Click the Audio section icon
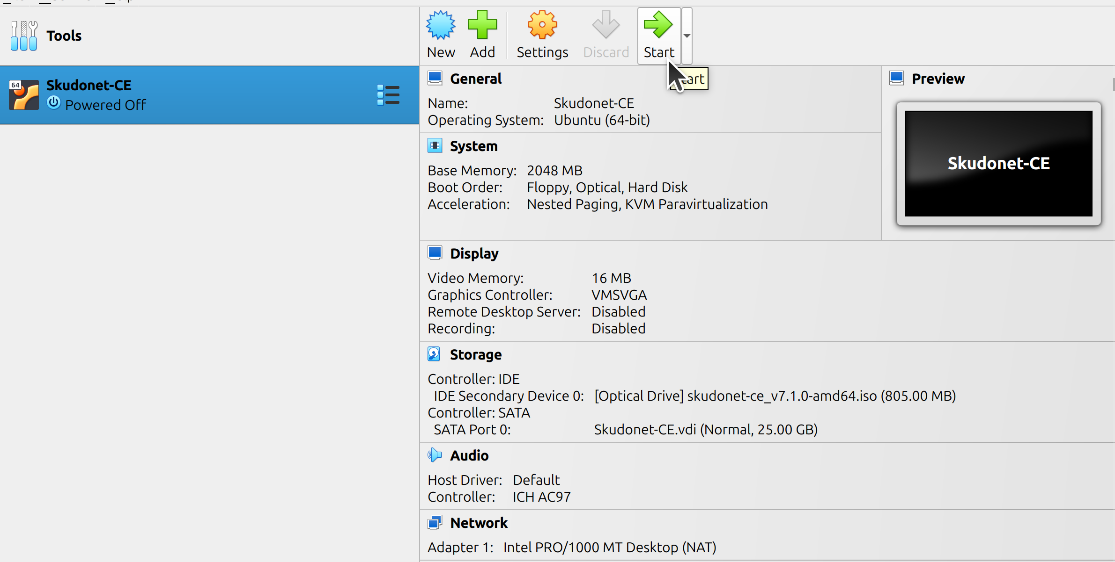1115x562 pixels. click(434, 455)
